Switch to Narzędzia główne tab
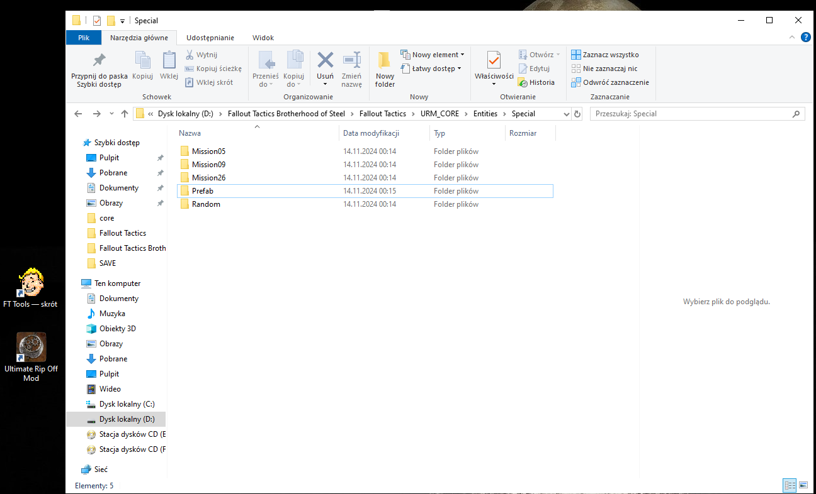 (139, 38)
